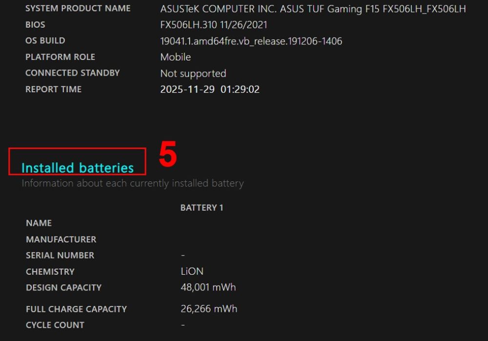The height and width of the screenshot is (341, 488).
Task: Click the DESIGN CAPACITY label
Action: click(x=64, y=287)
